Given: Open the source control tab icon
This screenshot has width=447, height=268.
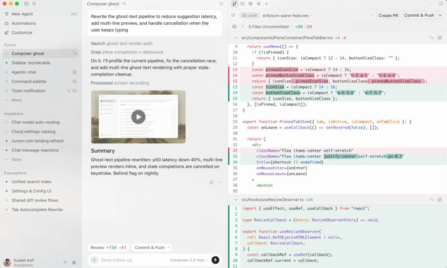Looking at the screenshot, I should [234, 3].
